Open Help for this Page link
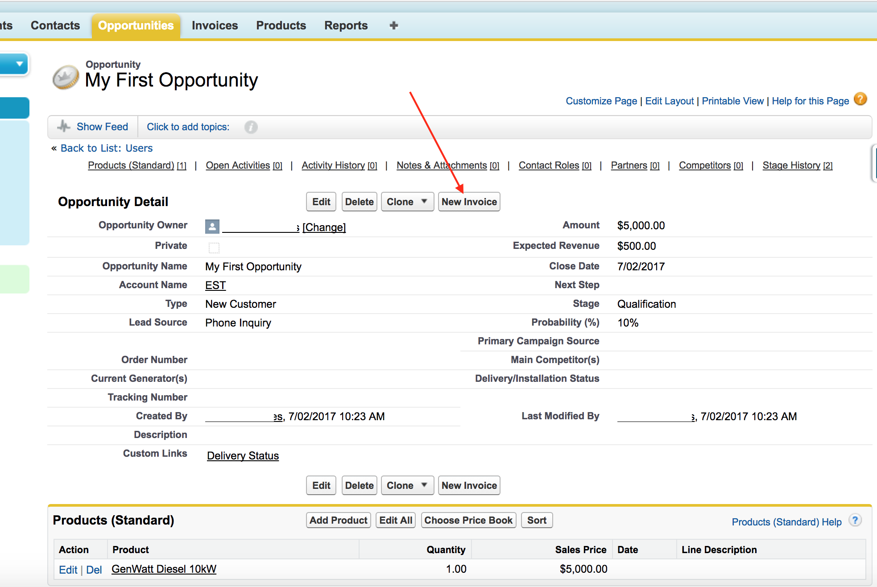The height and width of the screenshot is (587, 877). 810,101
